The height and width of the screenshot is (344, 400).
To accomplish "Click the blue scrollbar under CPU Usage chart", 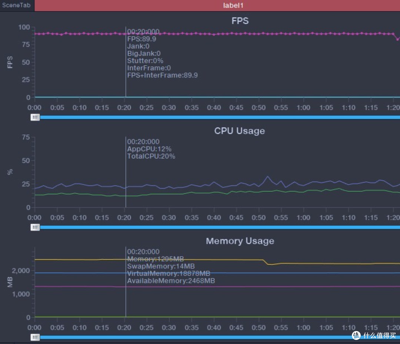I will tap(219, 227).
